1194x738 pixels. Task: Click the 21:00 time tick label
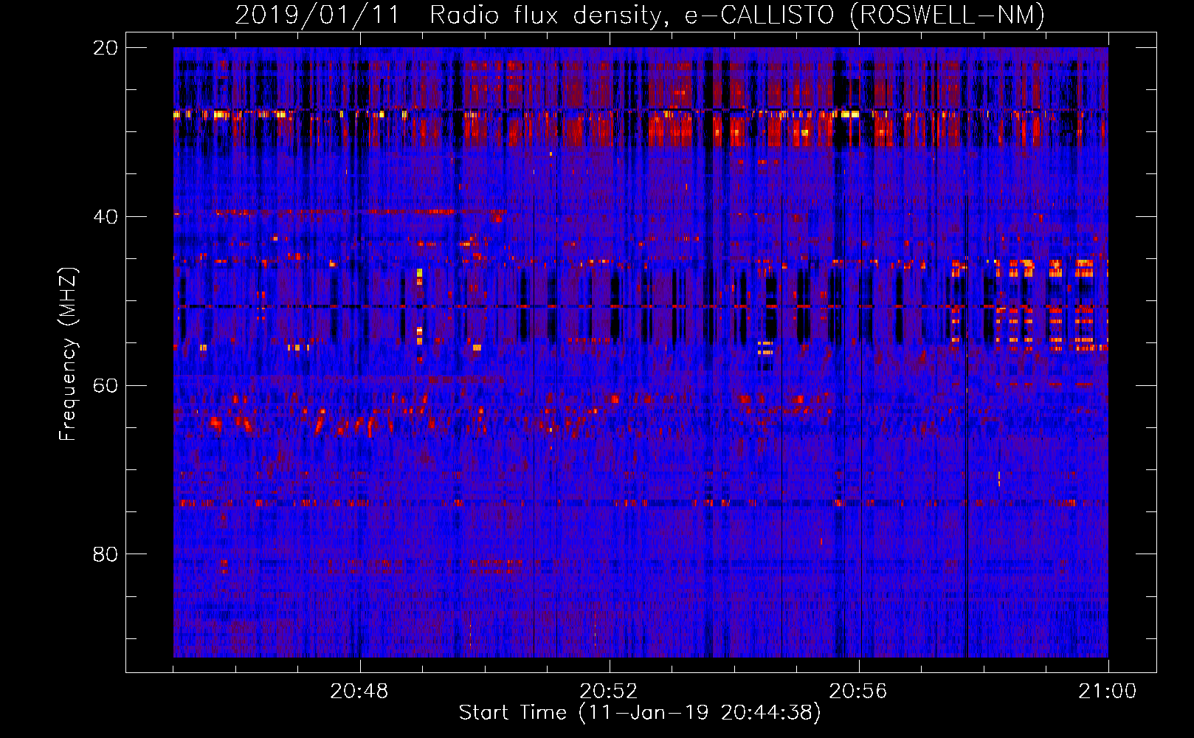coord(1108,692)
